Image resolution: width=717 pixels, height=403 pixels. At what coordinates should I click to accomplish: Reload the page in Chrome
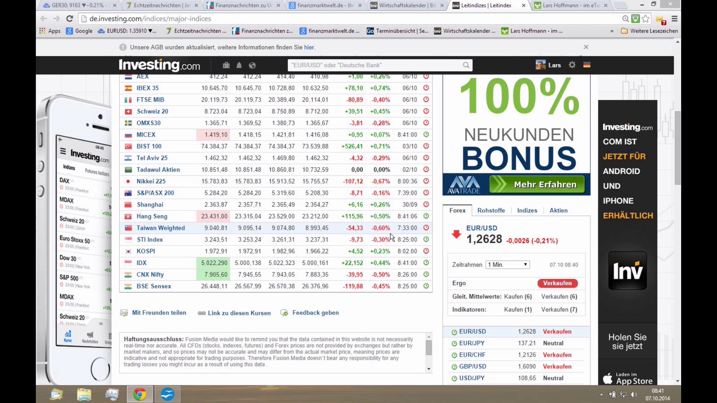point(69,19)
